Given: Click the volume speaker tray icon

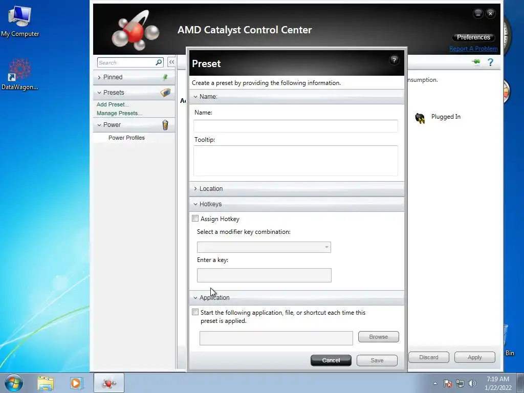Looking at the screenshot, I should (472, 383).
